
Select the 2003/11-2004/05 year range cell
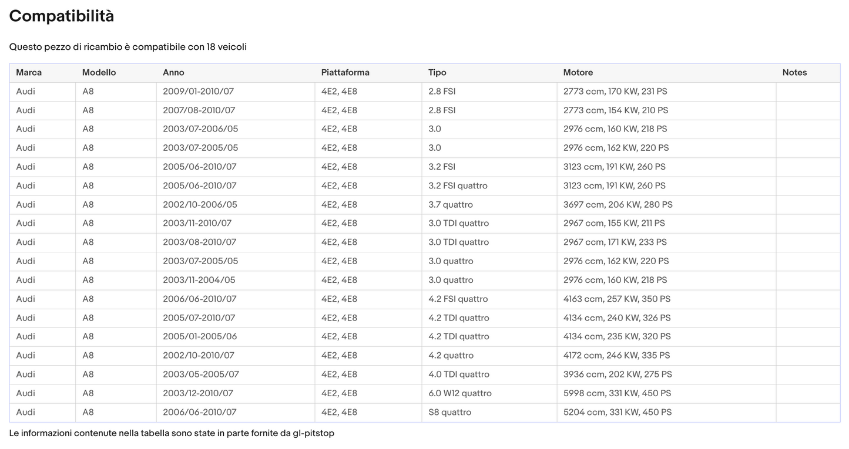(199, 280)
